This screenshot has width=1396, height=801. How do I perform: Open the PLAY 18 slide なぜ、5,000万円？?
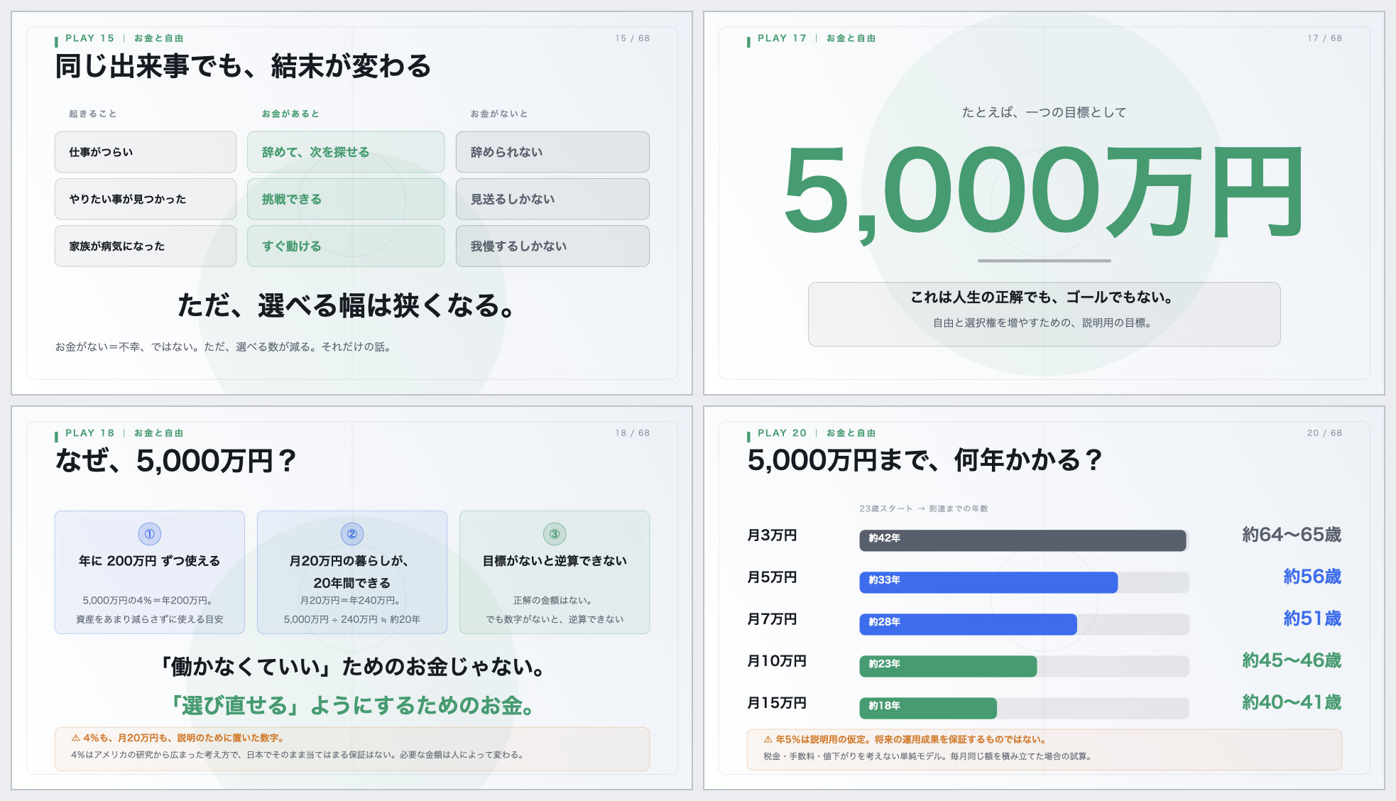[x=351, y=598]
